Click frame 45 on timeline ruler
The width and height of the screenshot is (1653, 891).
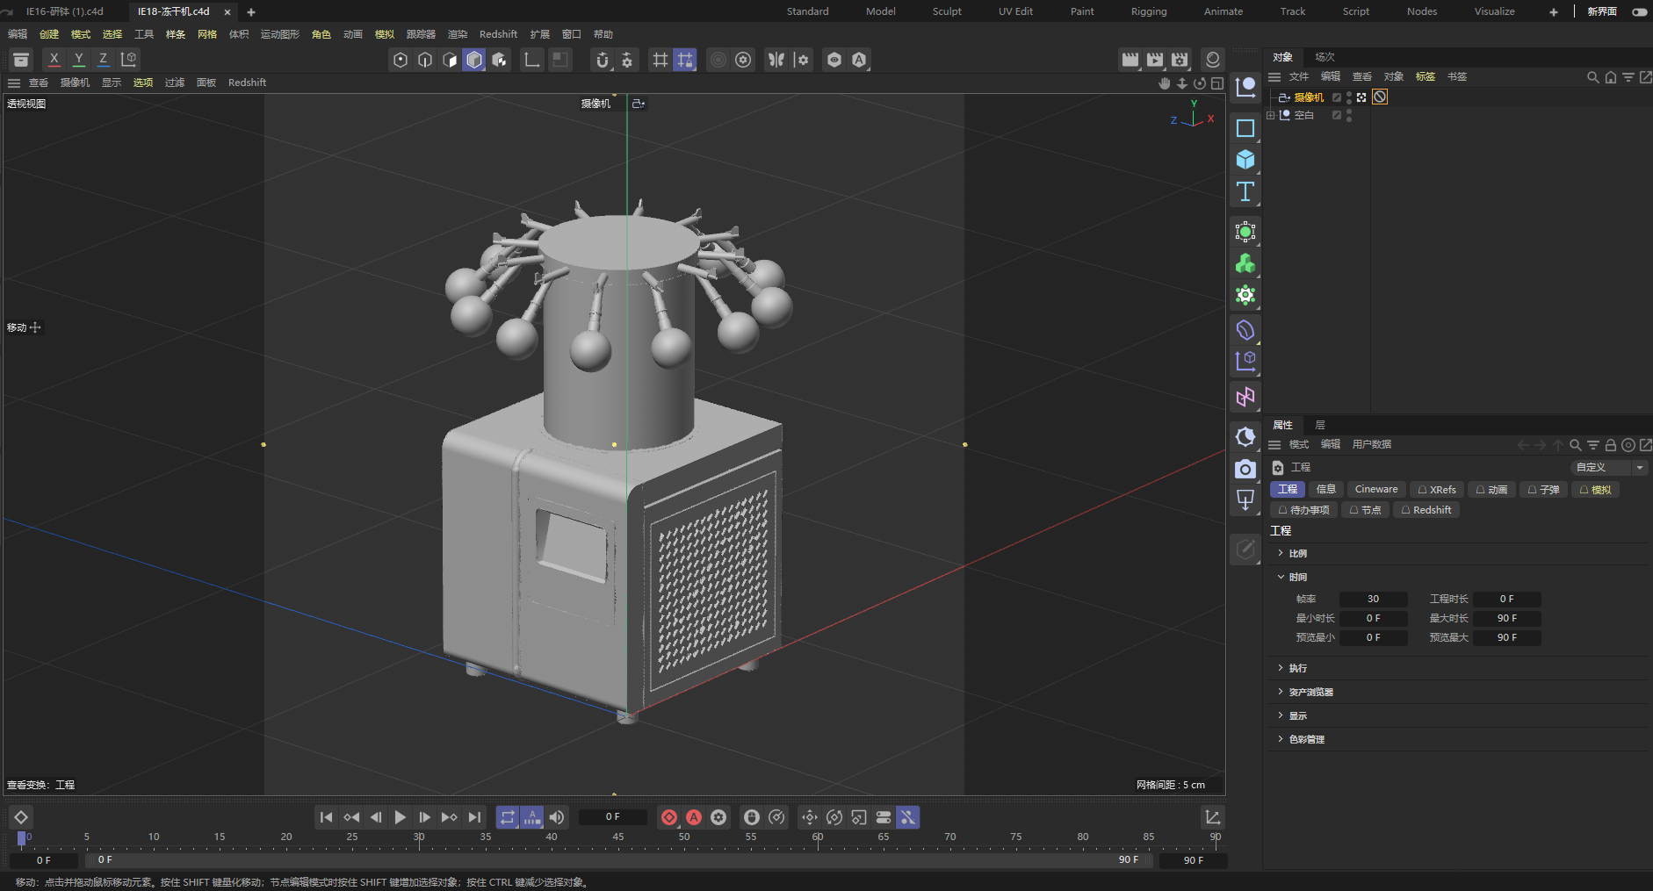618,837
